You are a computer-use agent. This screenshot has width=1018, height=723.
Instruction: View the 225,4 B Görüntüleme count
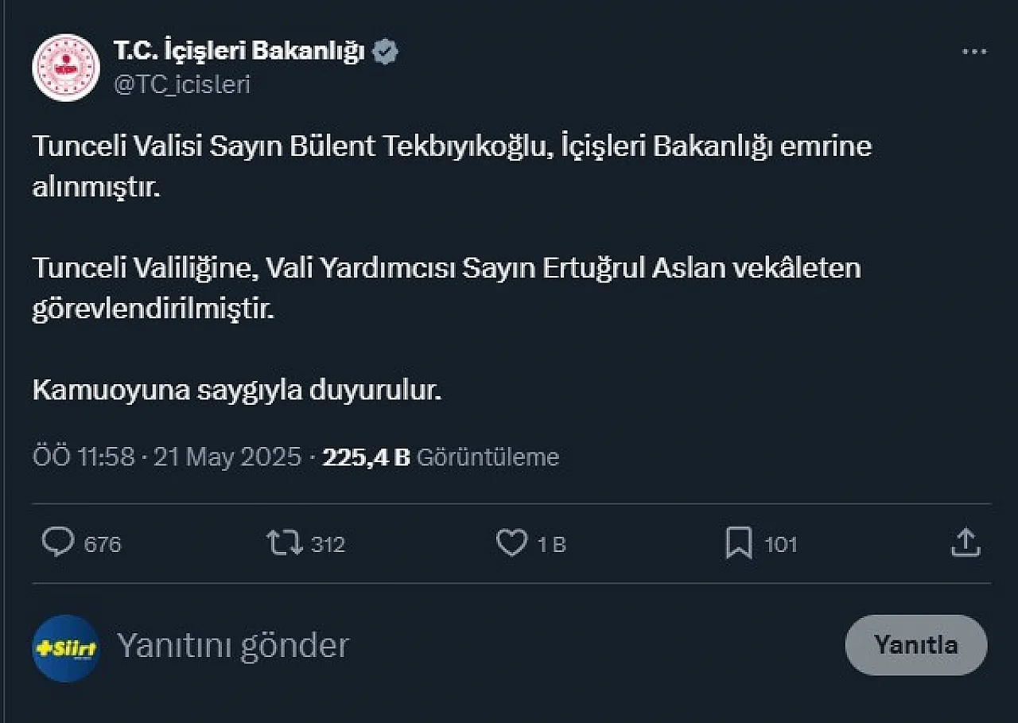coord(441,457)
